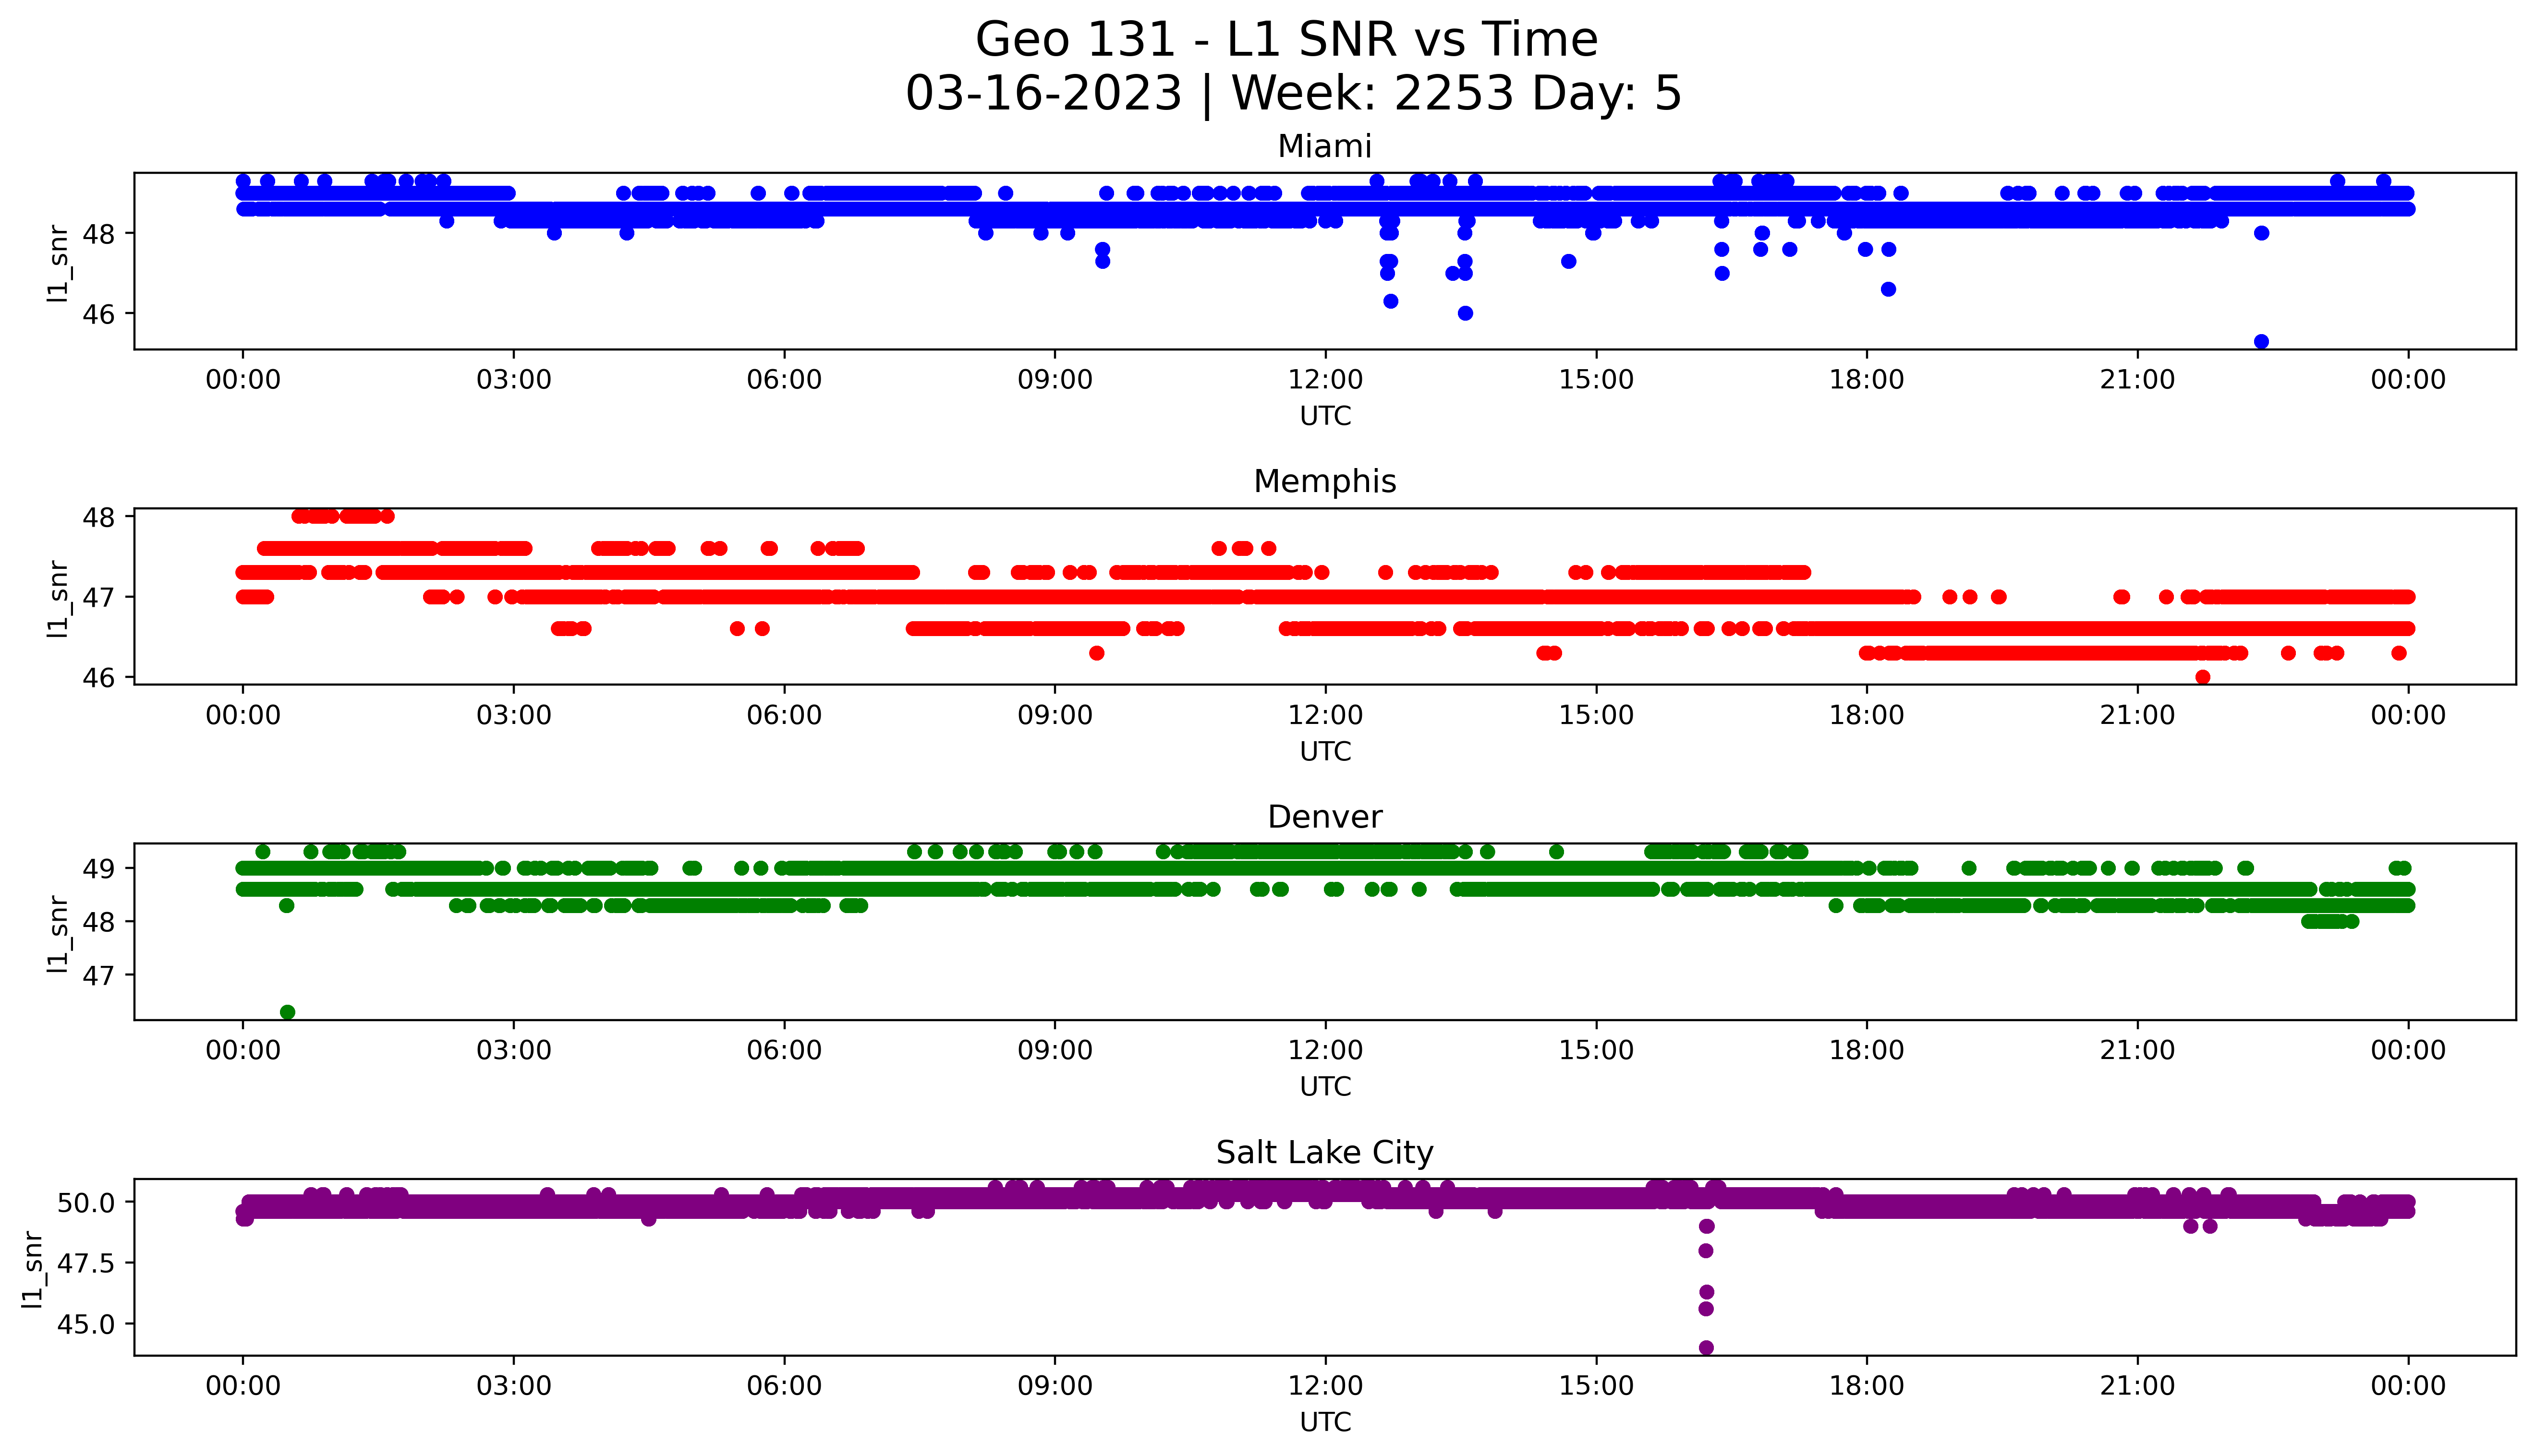
Task: Click the 18:00 tick label on Miami plot
Action: tap(1866, 381)
